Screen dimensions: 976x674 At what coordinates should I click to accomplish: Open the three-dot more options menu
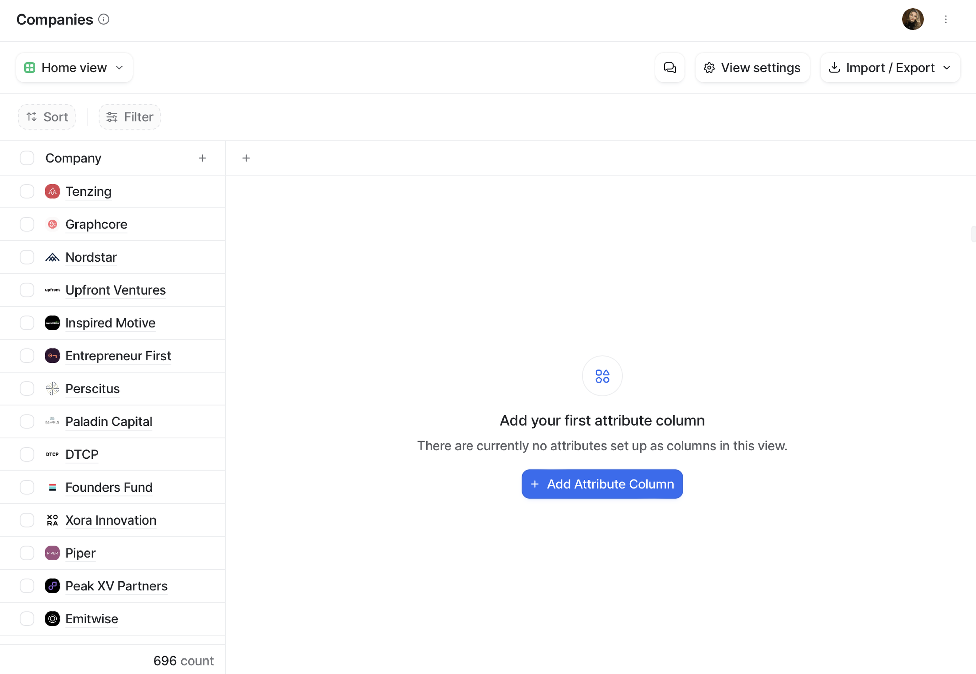click(945, 19)
